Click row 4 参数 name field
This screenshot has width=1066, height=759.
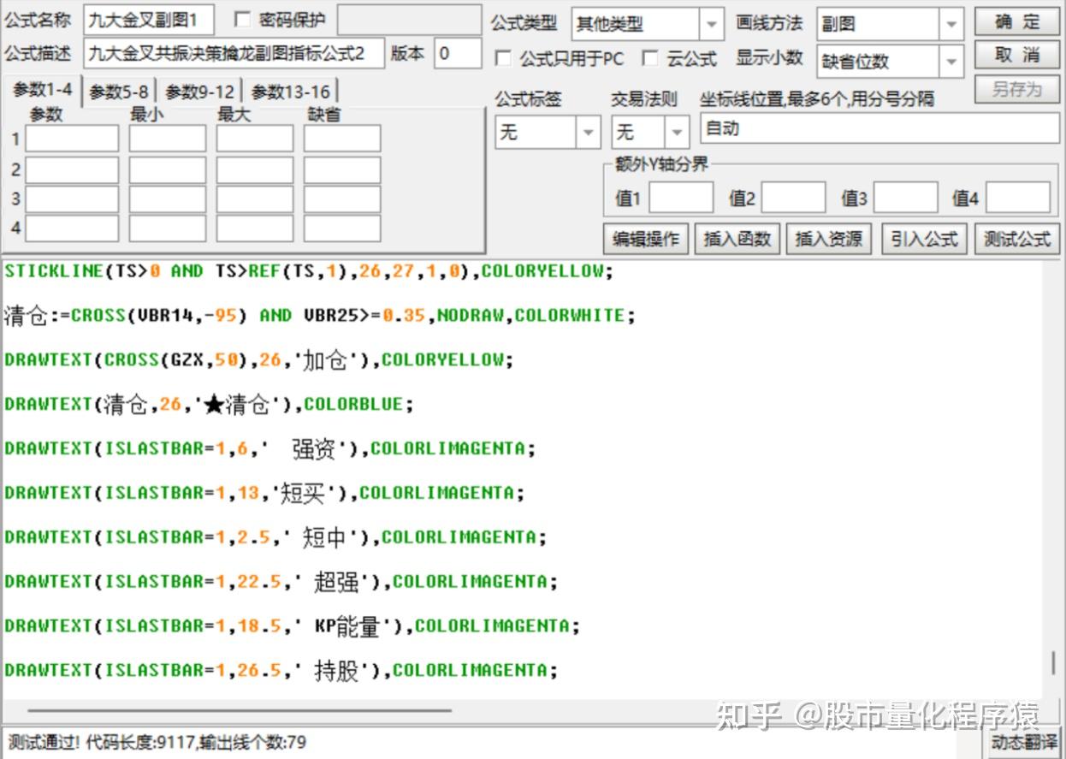(x=72, y=228)
